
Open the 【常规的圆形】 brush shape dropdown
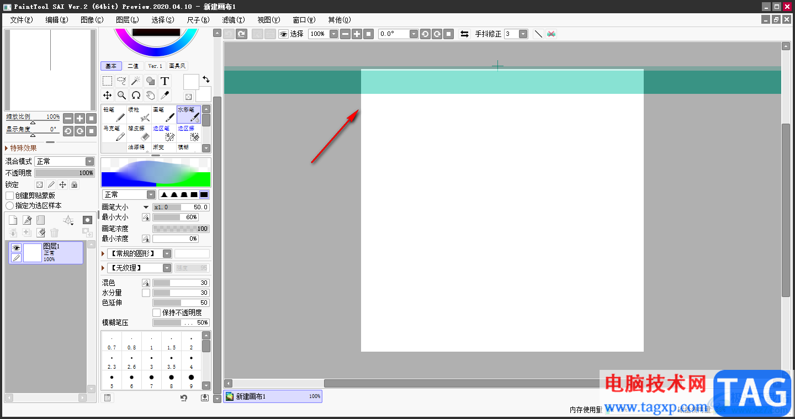pos(139,253)
